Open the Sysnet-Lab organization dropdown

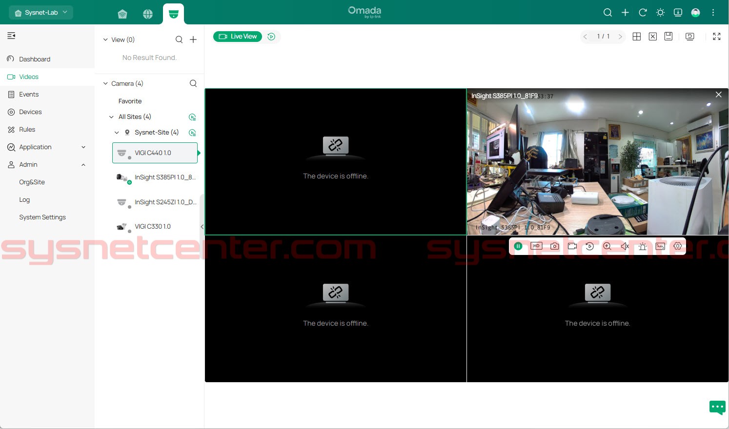click(41, 13)
